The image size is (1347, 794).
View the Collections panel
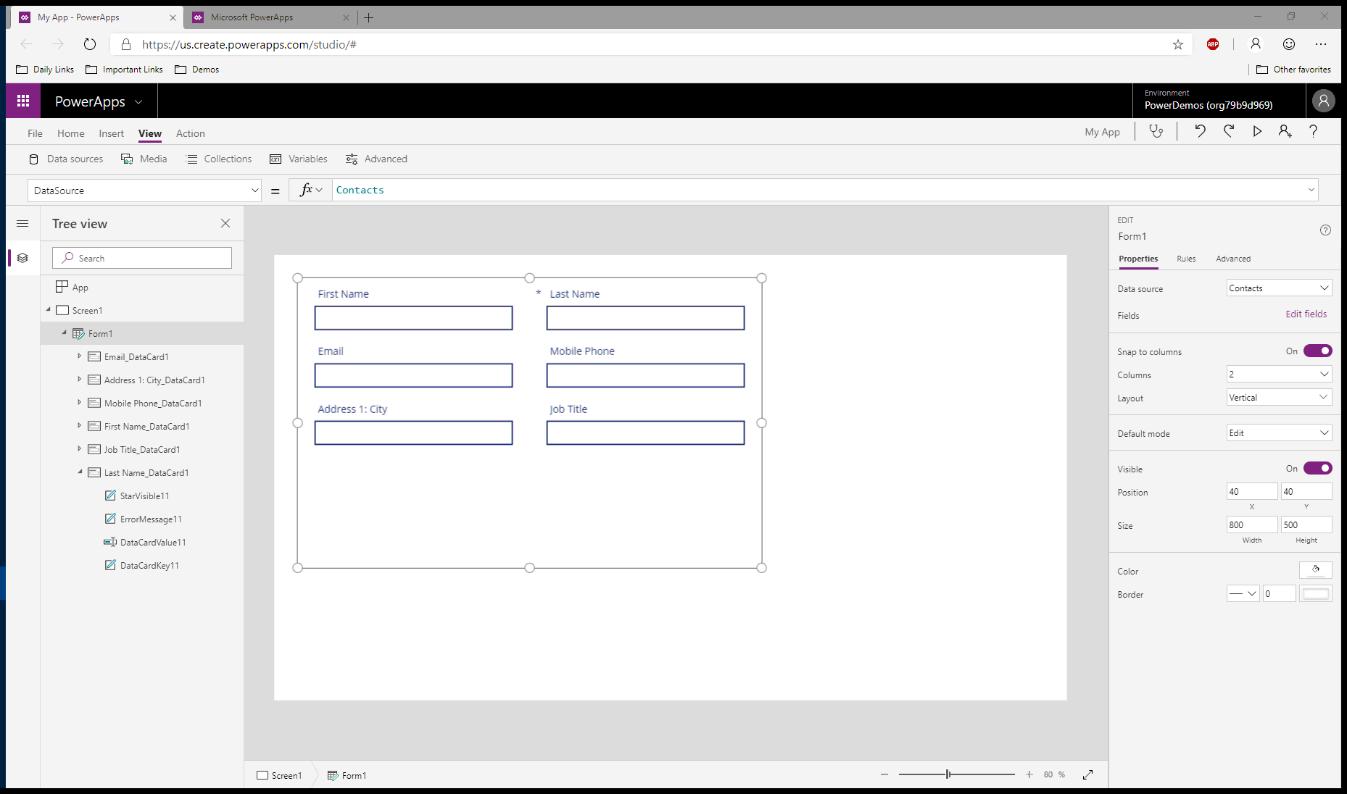point(218,159)
